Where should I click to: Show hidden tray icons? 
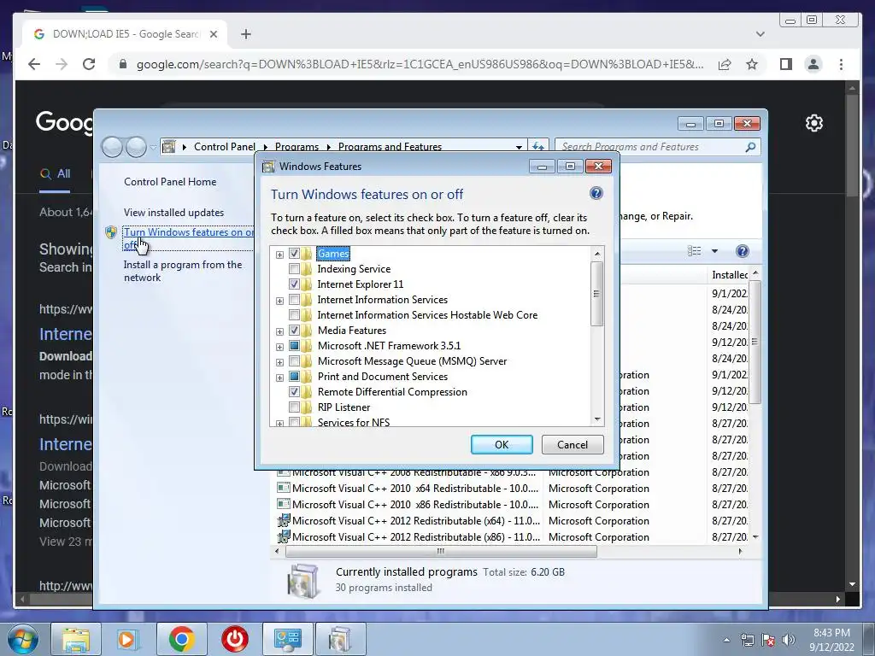tap(726, 640)
